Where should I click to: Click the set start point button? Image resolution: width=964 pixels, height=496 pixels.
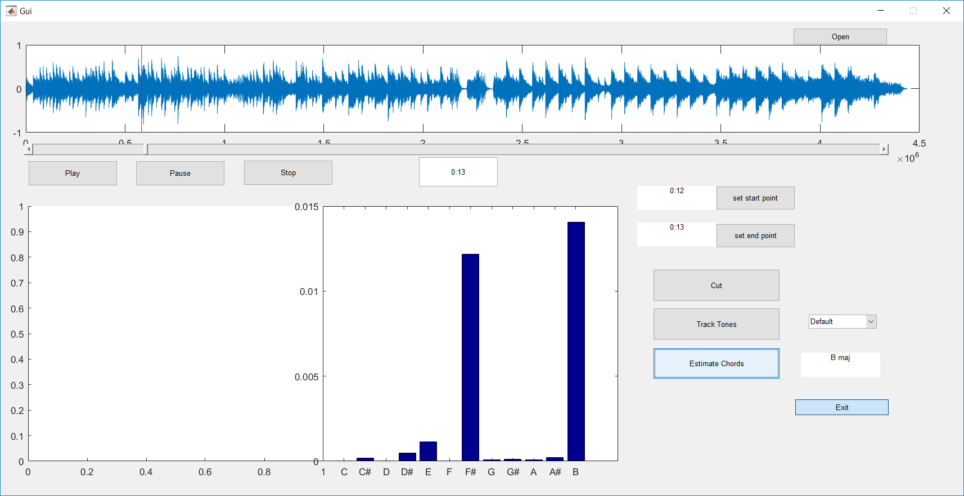tap(755, 198)
